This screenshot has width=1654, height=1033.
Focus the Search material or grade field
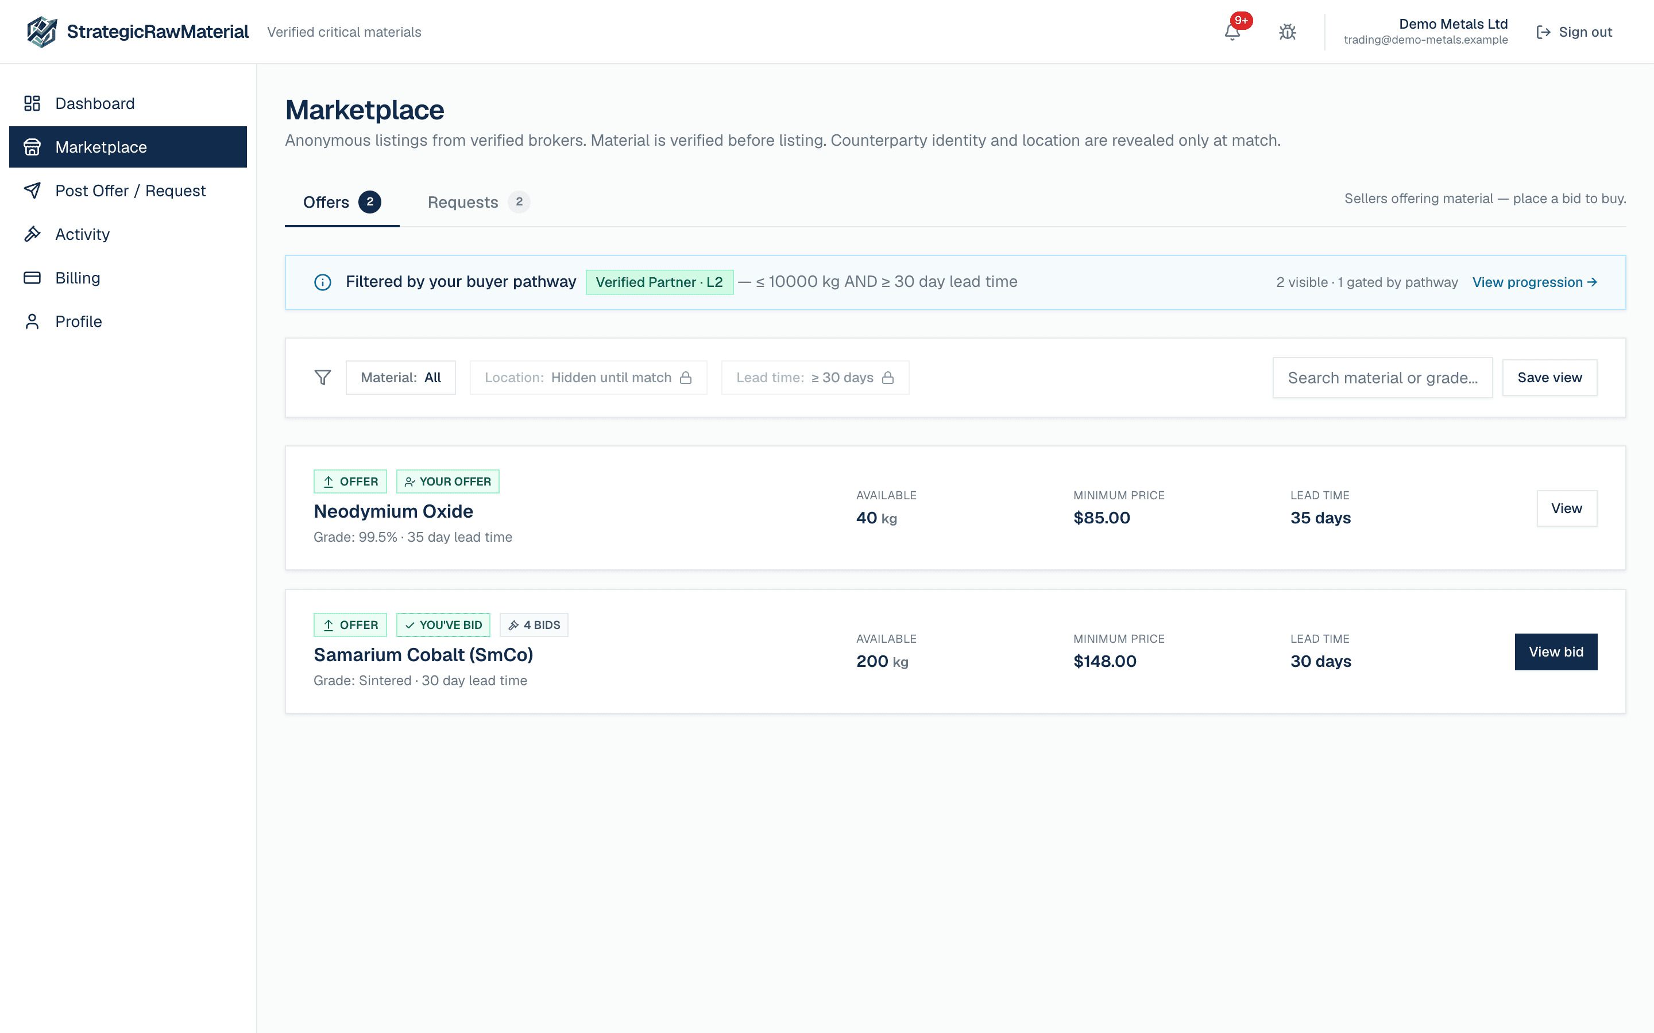[1382, 378]
